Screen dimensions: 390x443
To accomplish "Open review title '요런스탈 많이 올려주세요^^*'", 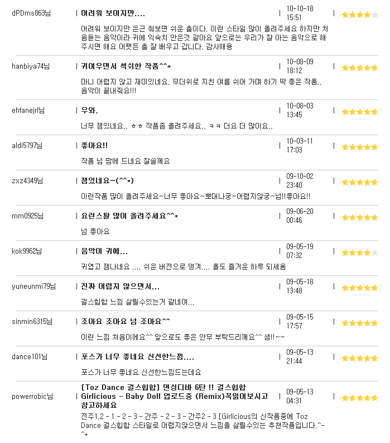I will pyautogui.click(x=129, y=216).
